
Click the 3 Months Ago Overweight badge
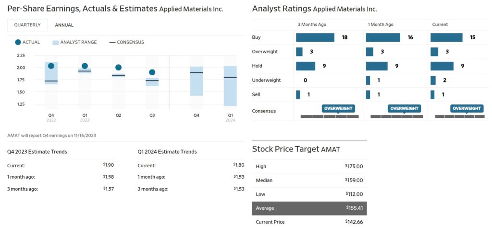(338, 109)
